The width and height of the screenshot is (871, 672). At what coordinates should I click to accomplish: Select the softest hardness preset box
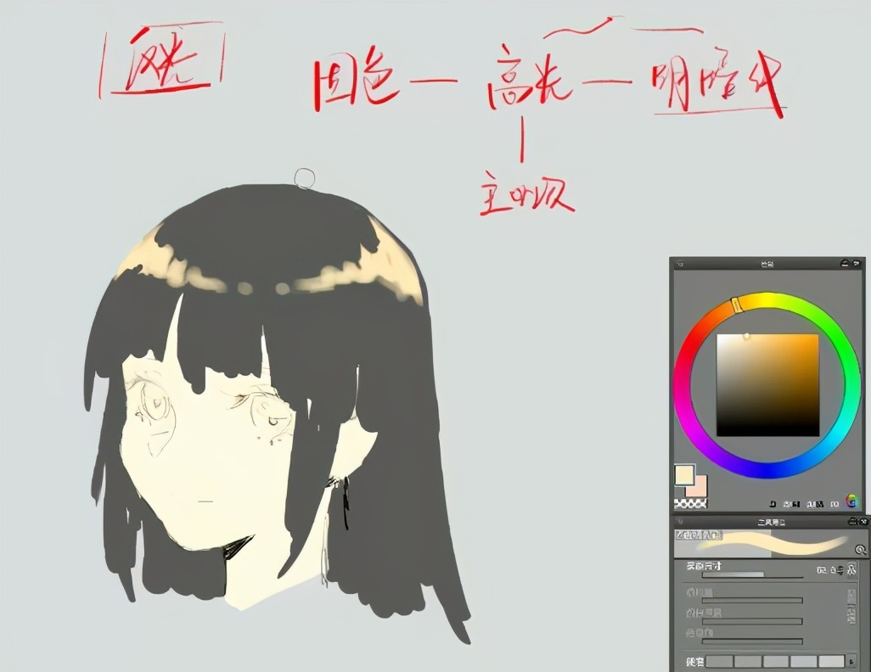(719, 661)
